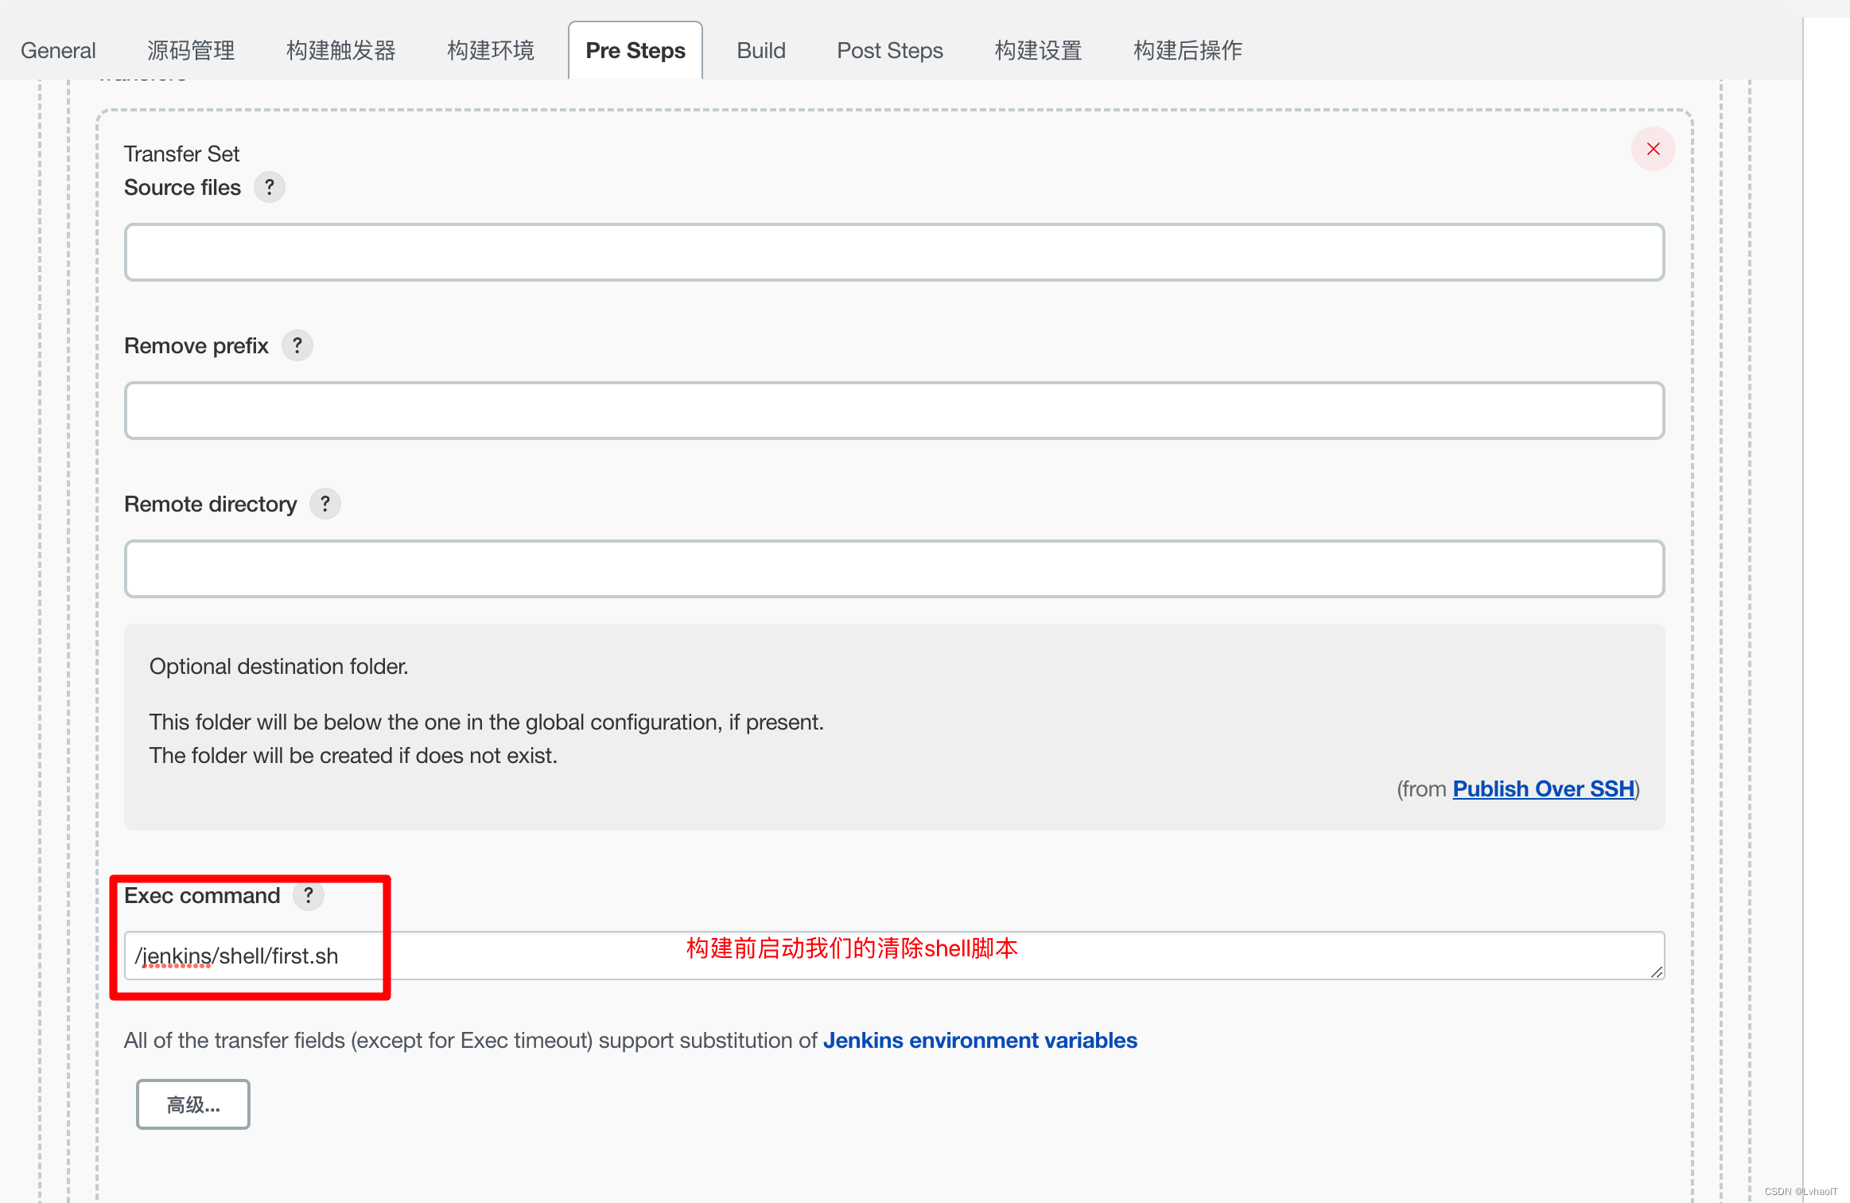The image size is (1850, 1203).
Task: Click the Source files input field
Action: pos(894,252)
